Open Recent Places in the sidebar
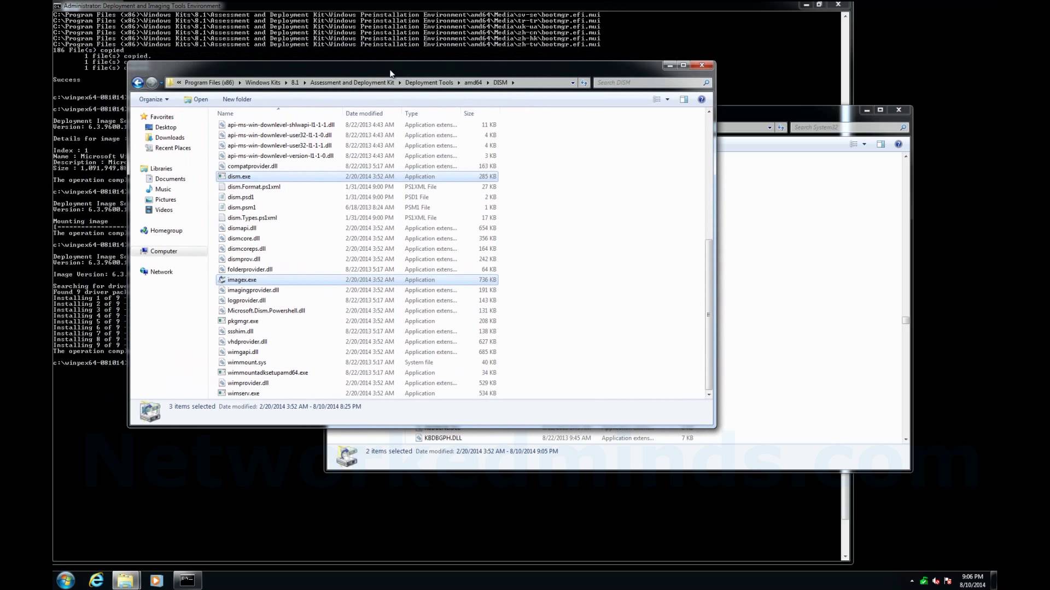 tap(173, 148)
